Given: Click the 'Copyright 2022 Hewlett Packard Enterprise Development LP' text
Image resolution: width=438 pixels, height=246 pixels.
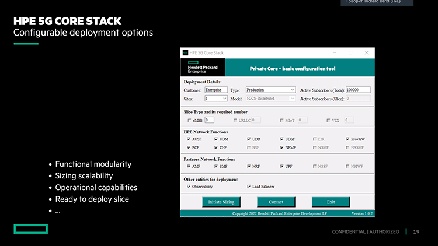Looking at the screenshot, I should 280,213.
